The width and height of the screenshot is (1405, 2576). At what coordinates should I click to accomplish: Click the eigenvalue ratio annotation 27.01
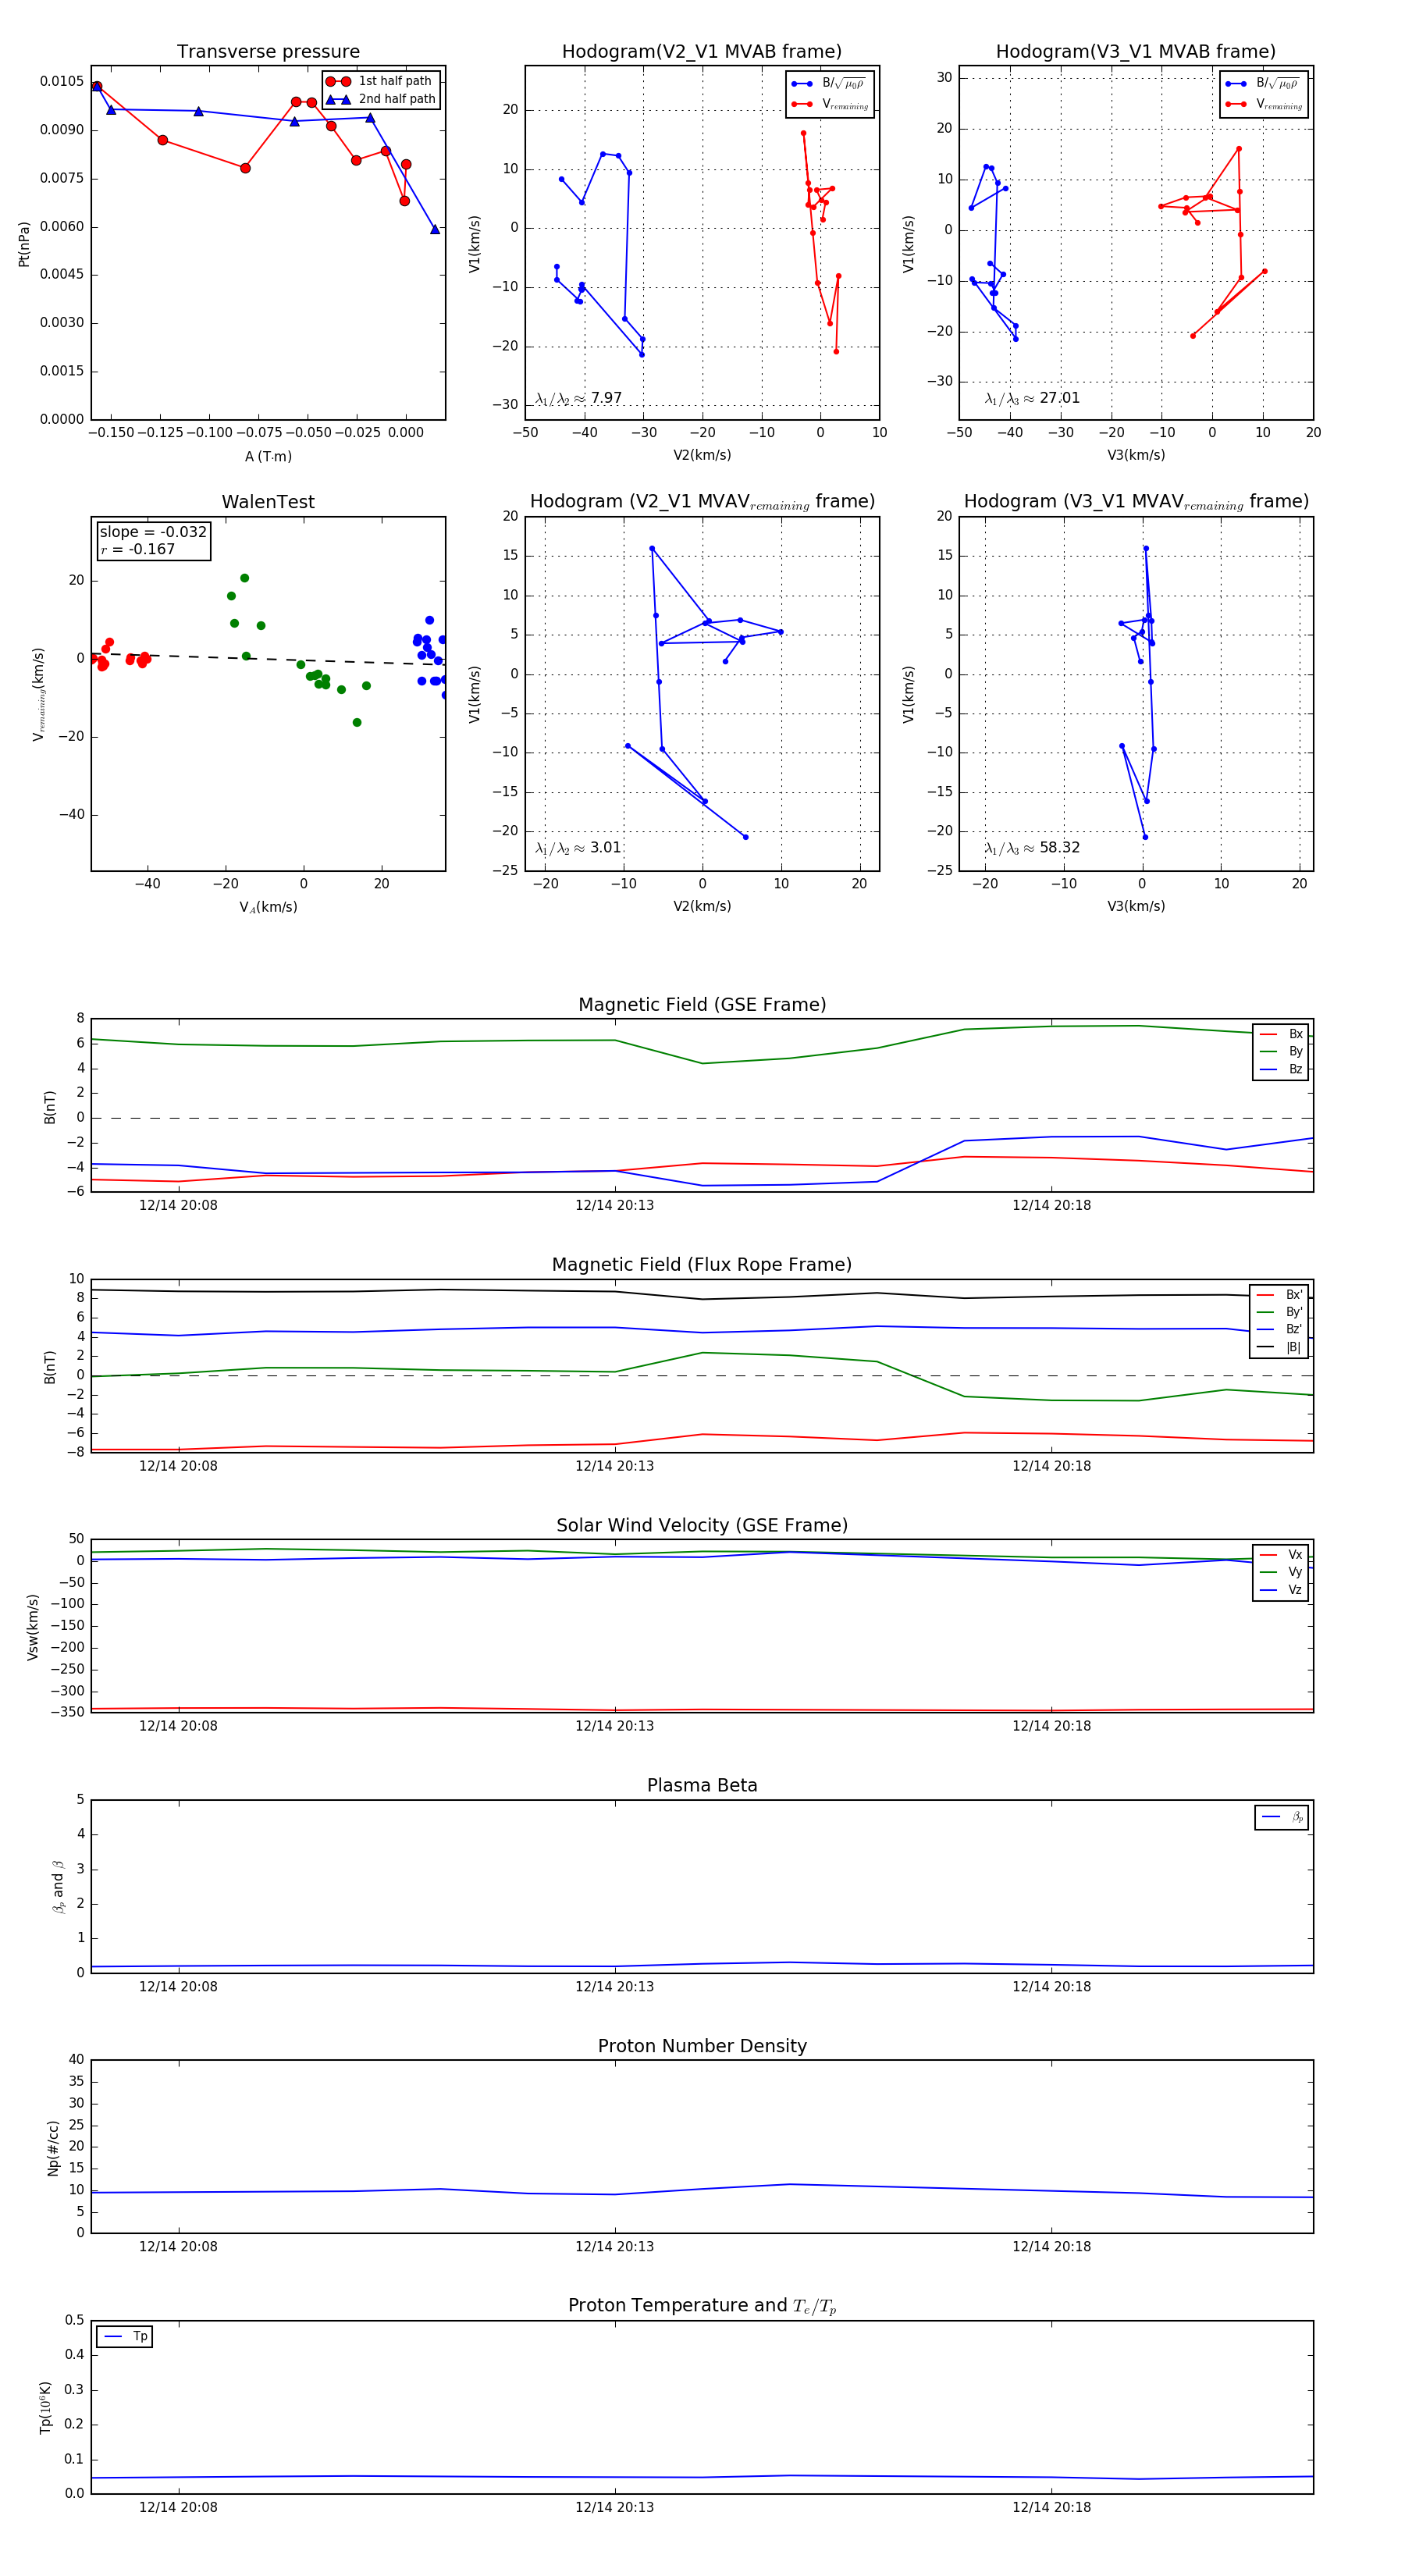click(x=1032, y=398)
